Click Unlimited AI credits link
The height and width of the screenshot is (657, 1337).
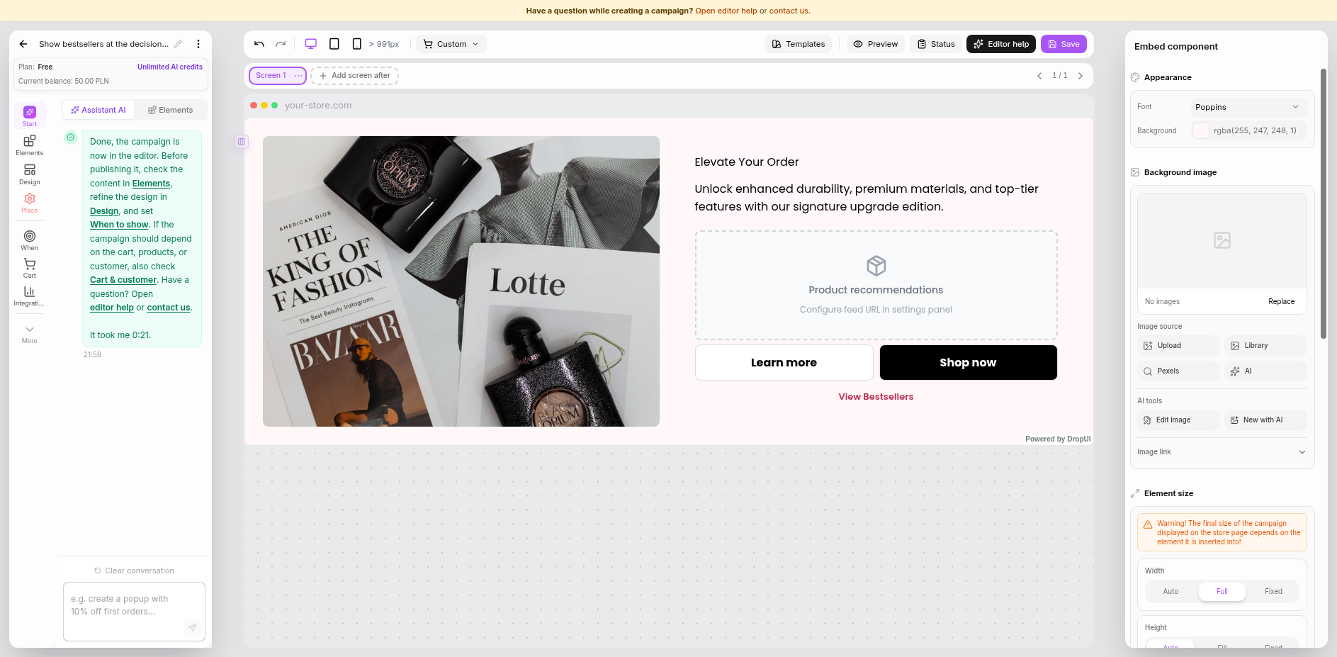(170, 67)
